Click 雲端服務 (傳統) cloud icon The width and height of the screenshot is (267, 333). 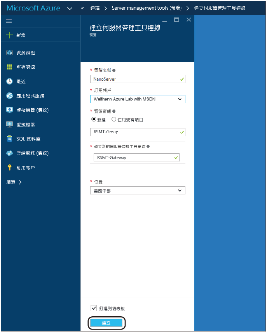(x=9, y=153)
